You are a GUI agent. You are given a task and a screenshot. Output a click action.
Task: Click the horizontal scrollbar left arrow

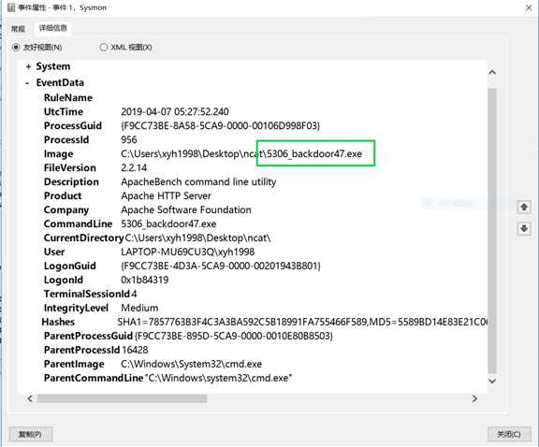click(30, 398)
